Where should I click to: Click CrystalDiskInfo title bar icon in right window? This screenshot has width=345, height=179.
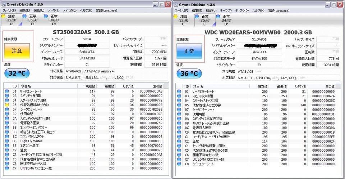pos(176,4)
